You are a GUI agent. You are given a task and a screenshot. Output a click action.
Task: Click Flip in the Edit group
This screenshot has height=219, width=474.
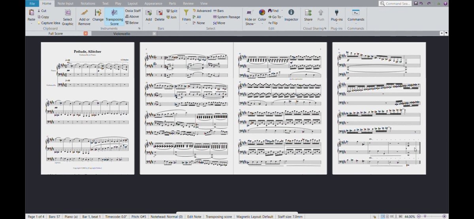(x=273, y=23)
